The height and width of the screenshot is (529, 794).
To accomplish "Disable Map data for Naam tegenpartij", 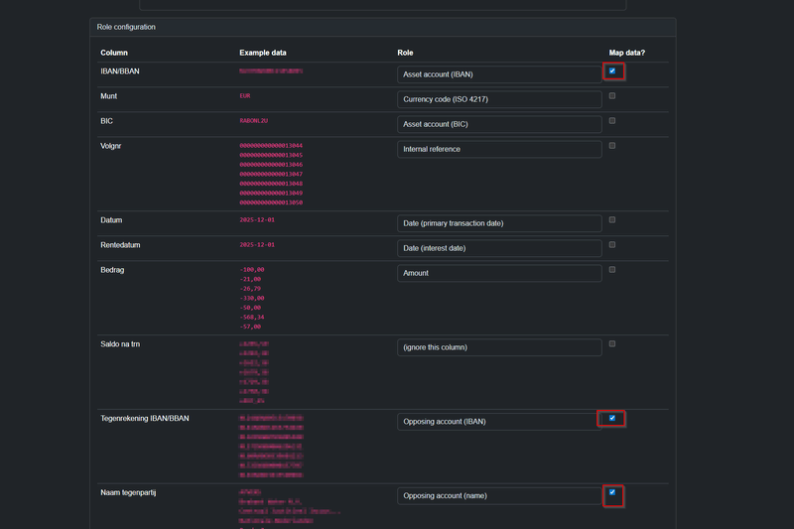I will [612, 492].
